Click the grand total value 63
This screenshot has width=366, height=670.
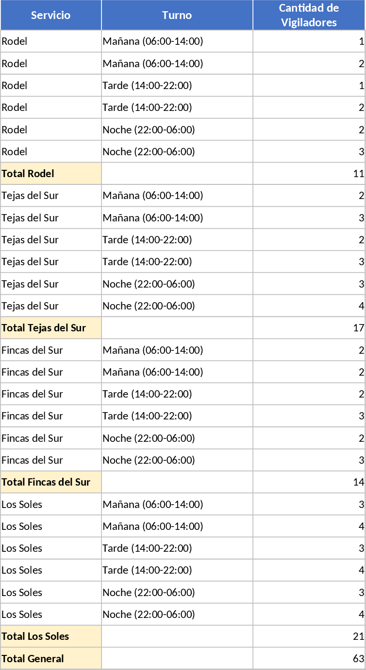pyautogui.click(x=309, y=659)
